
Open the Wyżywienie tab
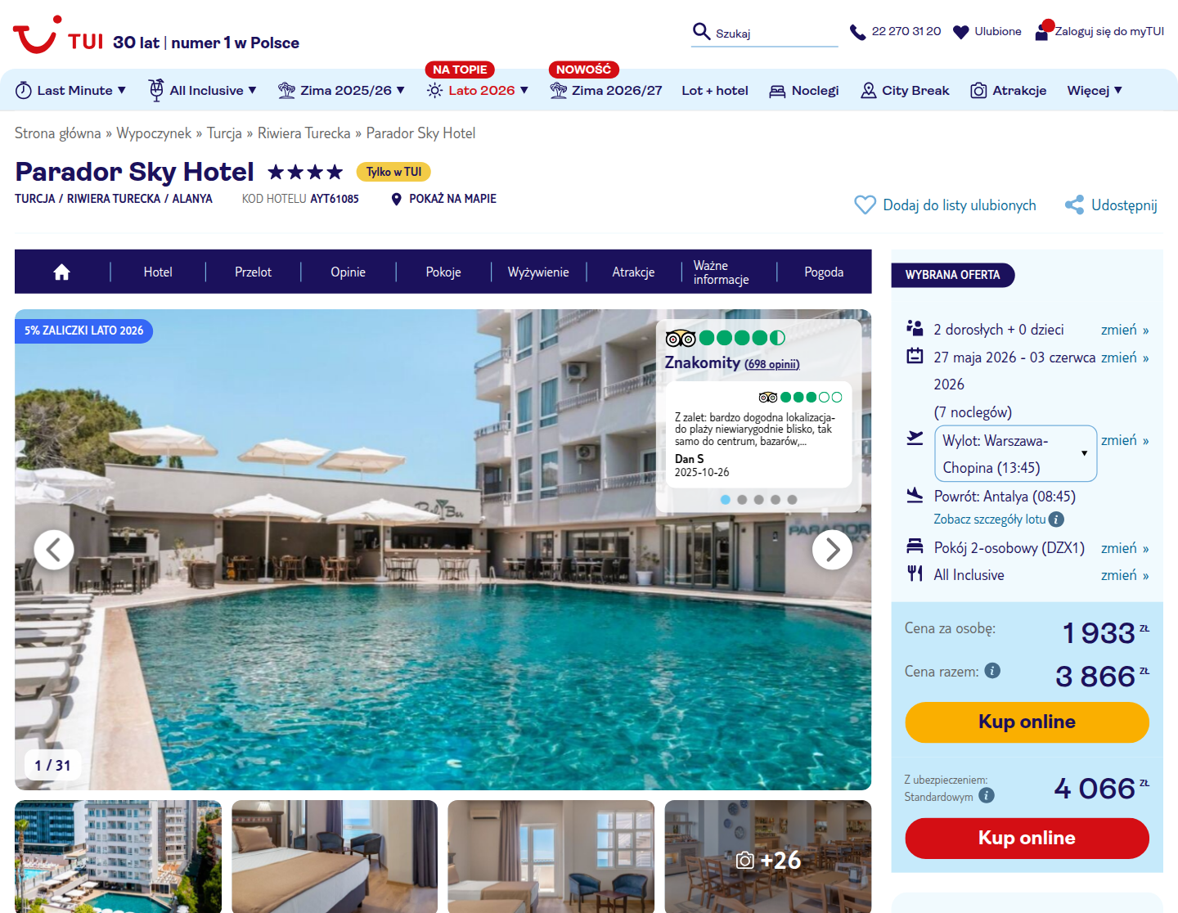tap(538, 272)
